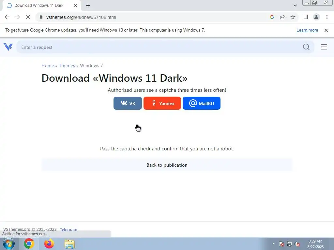
Task: Click the browser forward arrow
Action: (x=18, y=17)
